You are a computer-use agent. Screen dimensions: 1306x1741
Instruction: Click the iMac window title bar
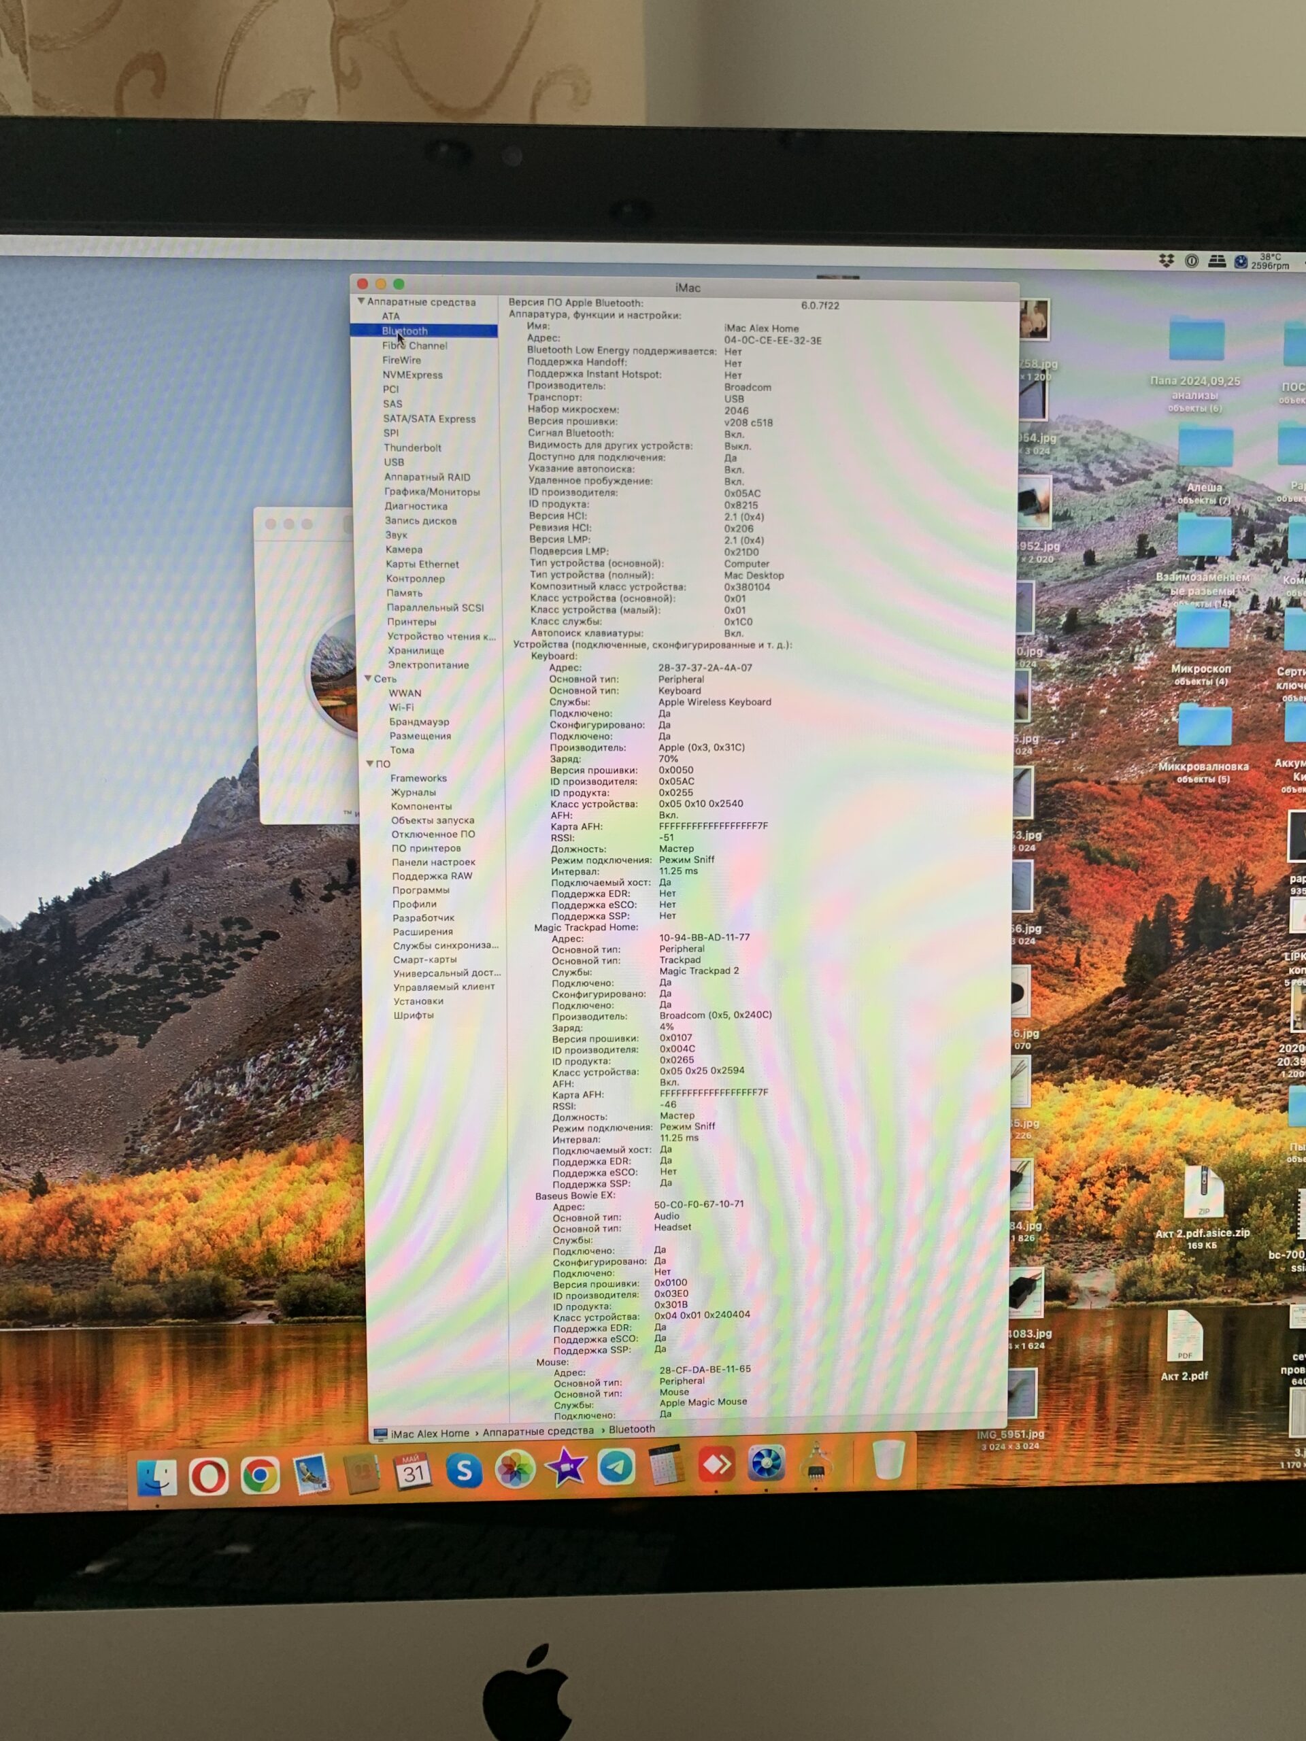pyautogui.click(x=686, y=286)
